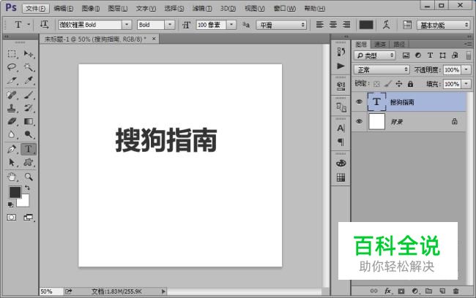Image resolution: width=476 pixels, height=298 pixels.
Task: Switch to the 通道 tab
Action: (x=380, y=45)
